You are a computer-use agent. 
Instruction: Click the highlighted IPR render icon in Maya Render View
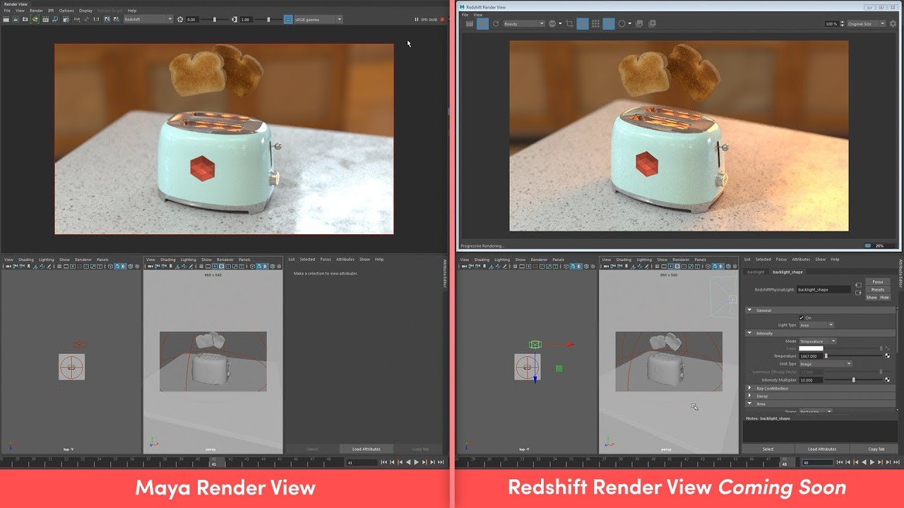[35, 19]
